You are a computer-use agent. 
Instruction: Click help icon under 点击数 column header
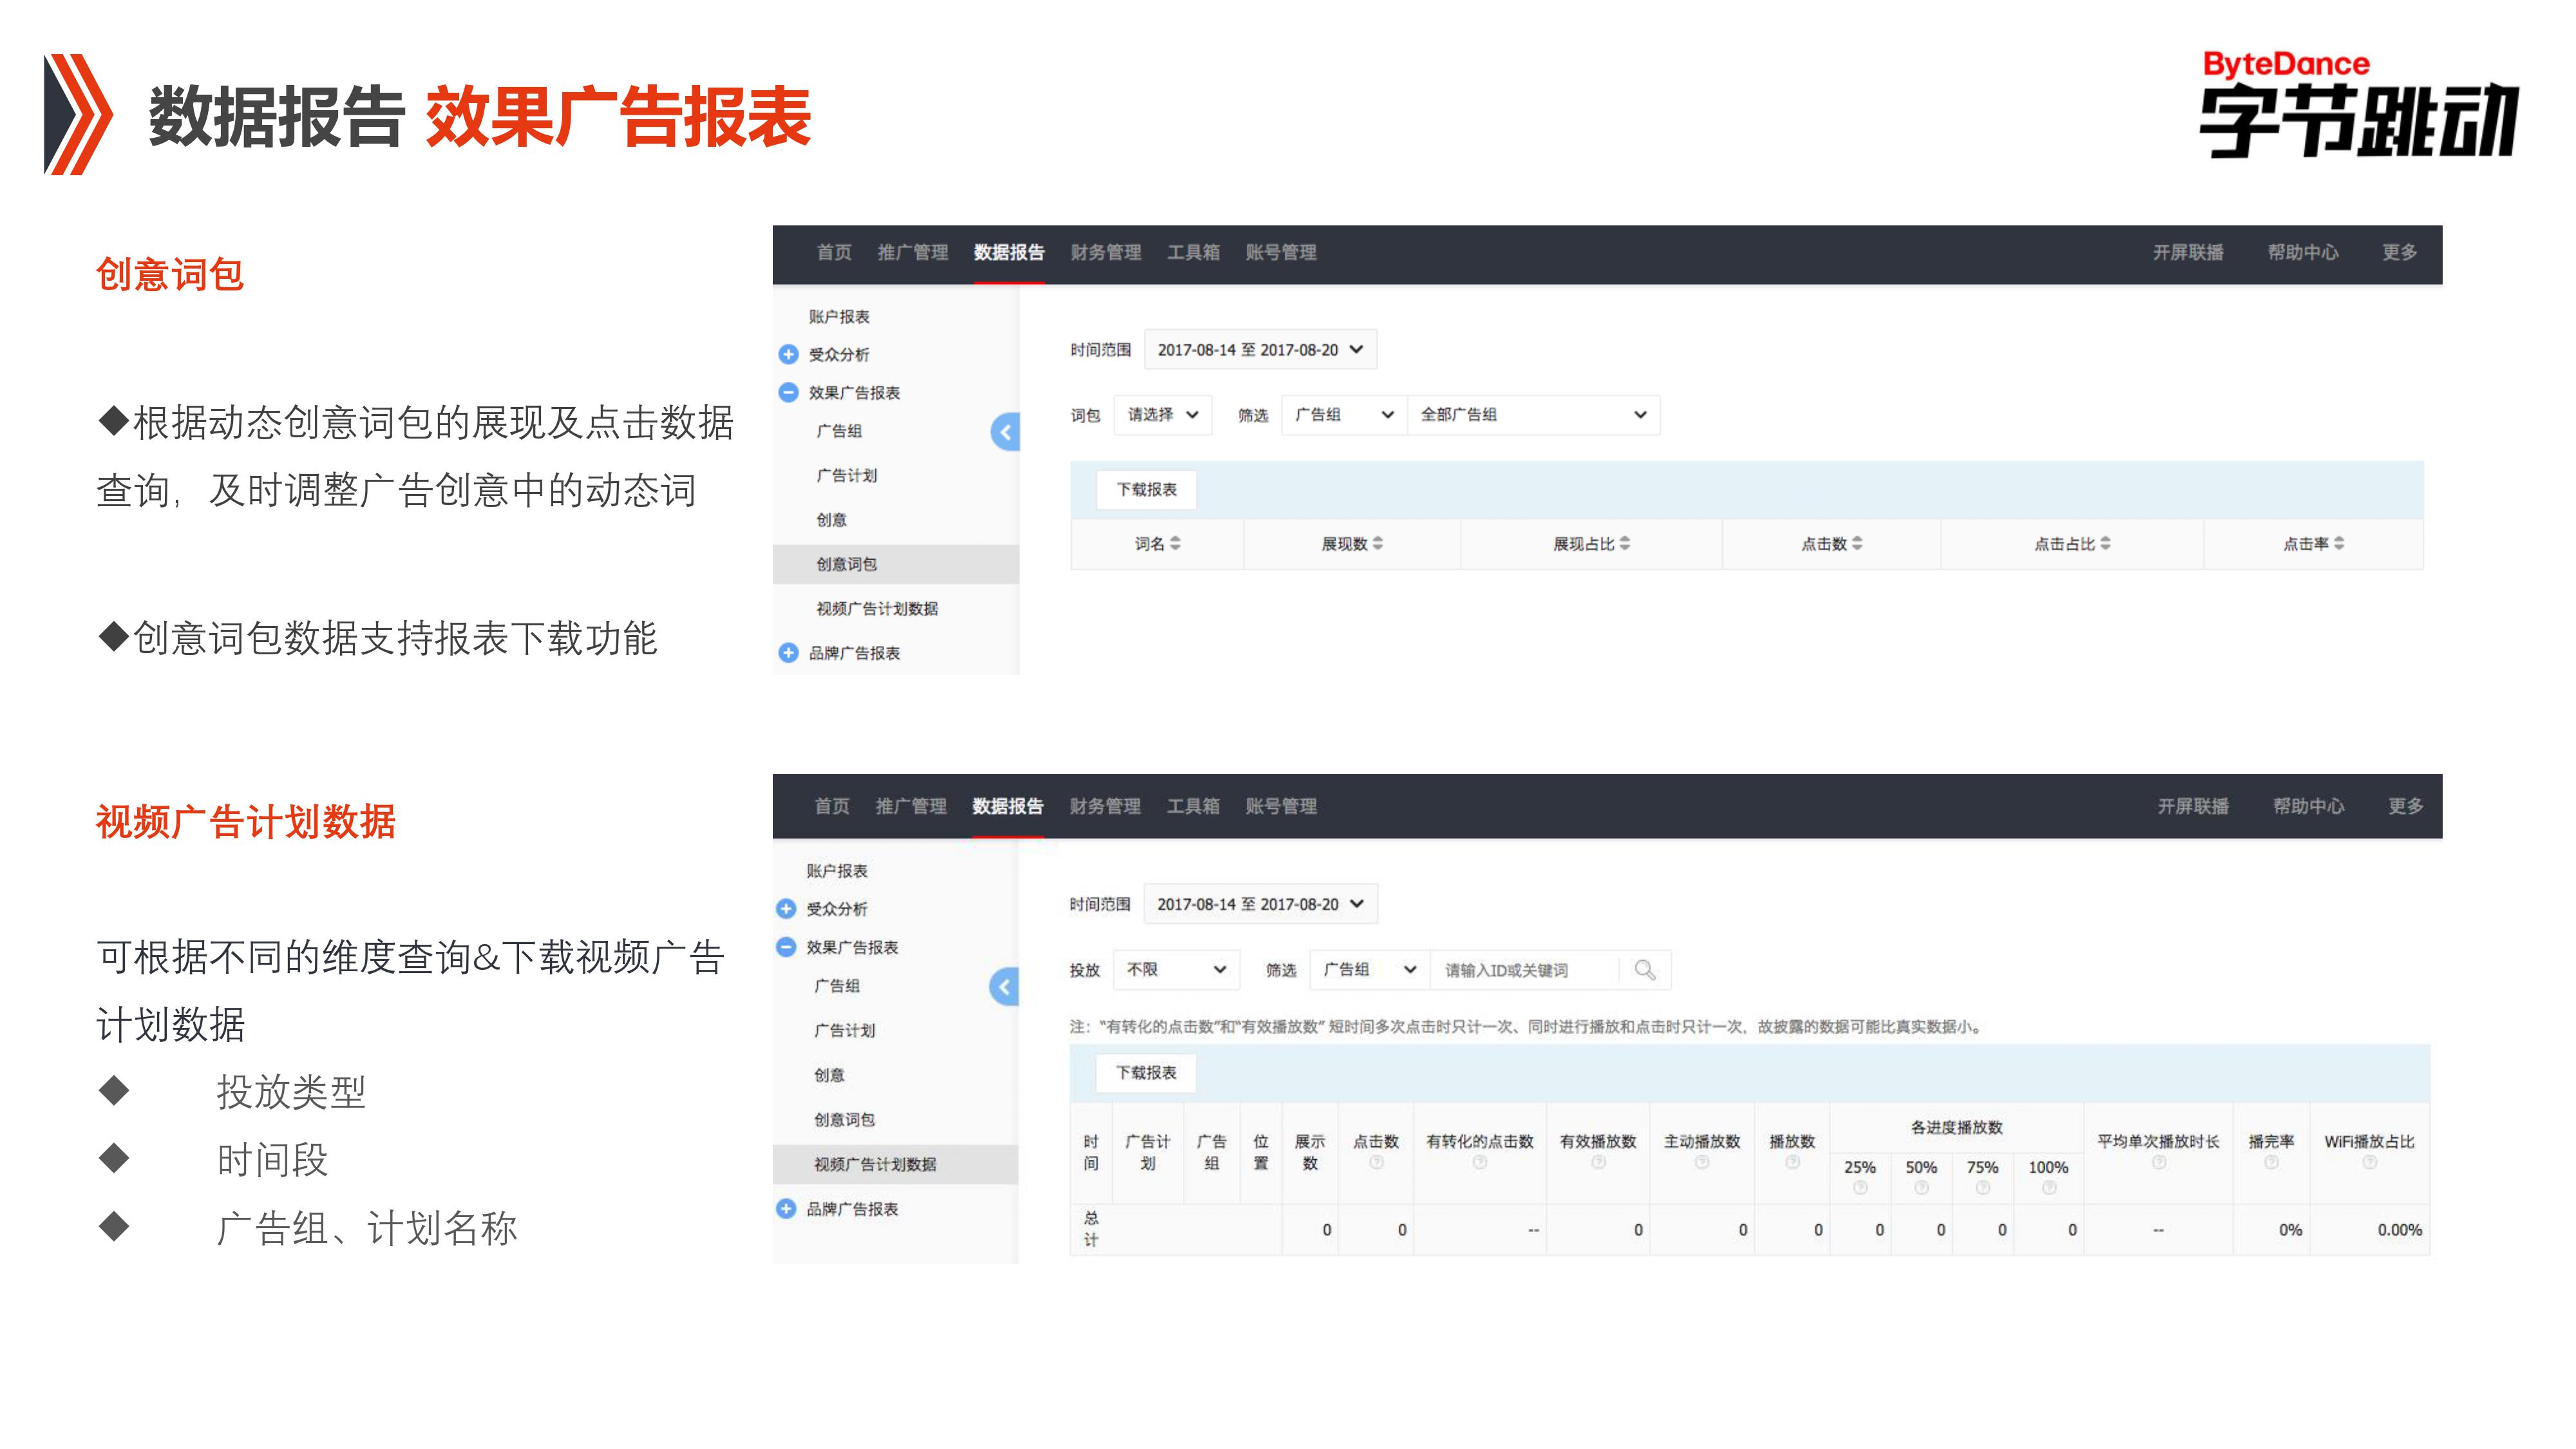tap(1376, 1162)
